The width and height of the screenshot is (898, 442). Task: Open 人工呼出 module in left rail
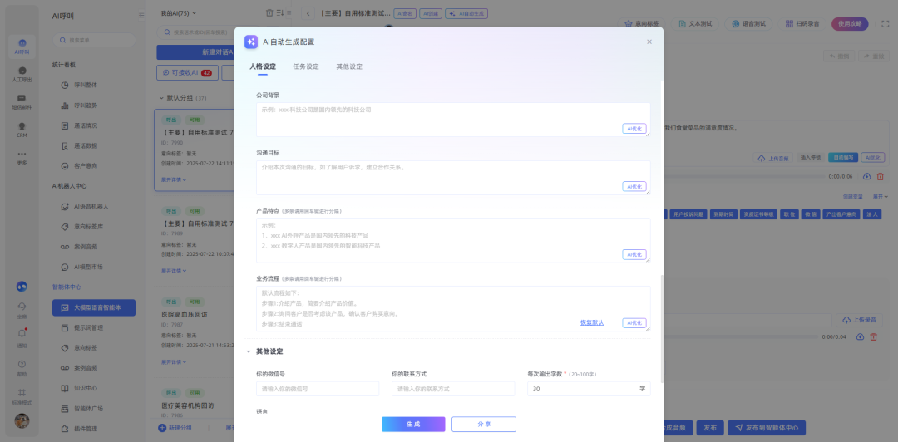click(x=22, y=74)
